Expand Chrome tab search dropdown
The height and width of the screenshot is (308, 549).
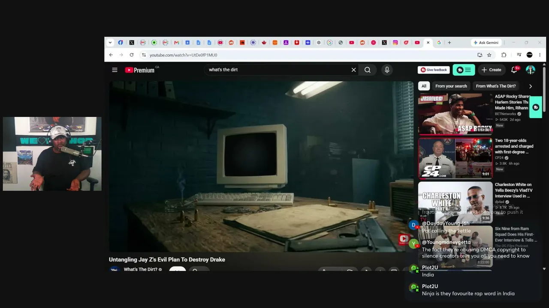[110, 43]
